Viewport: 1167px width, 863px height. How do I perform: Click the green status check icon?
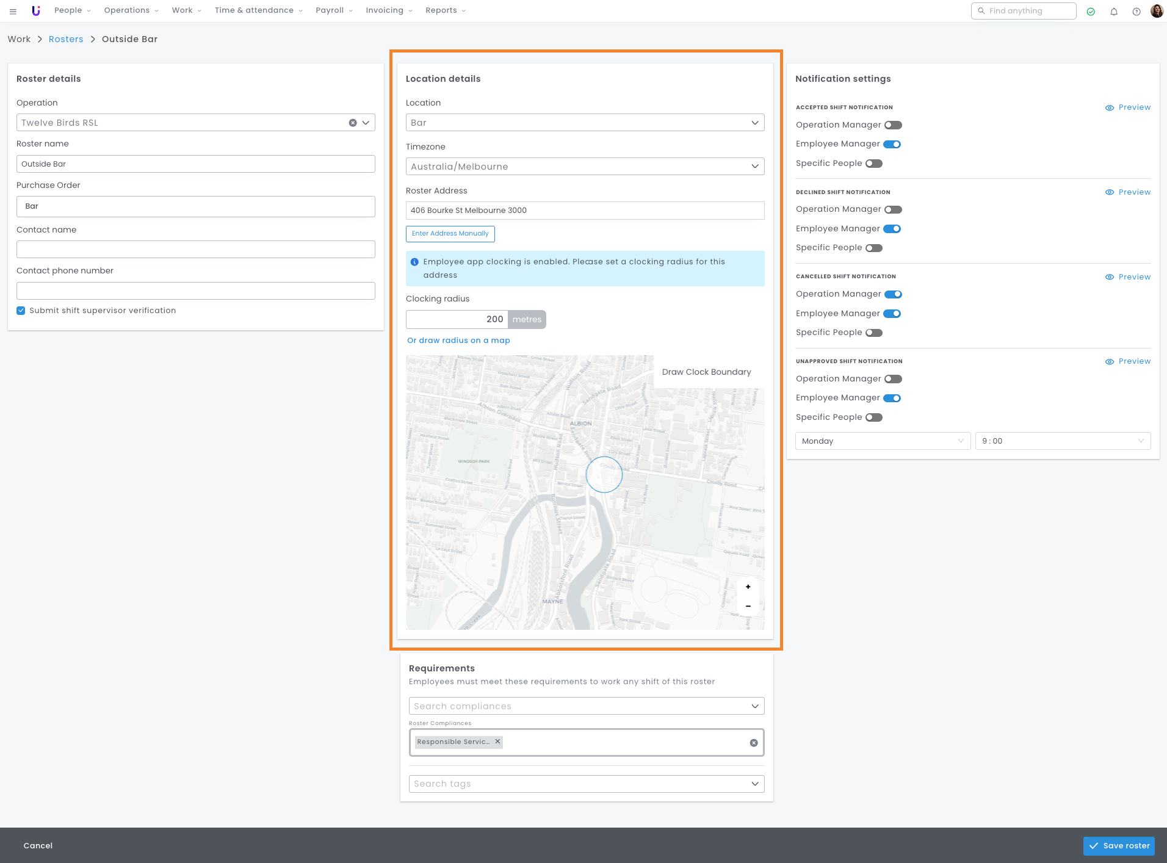(x=1091, y=12)
